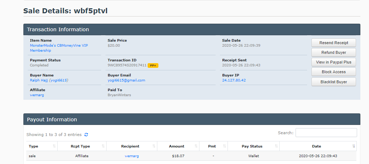Screen dimensions: 369x164
Task: Sort table by Pmt column arrows
Action: [225, 146]
